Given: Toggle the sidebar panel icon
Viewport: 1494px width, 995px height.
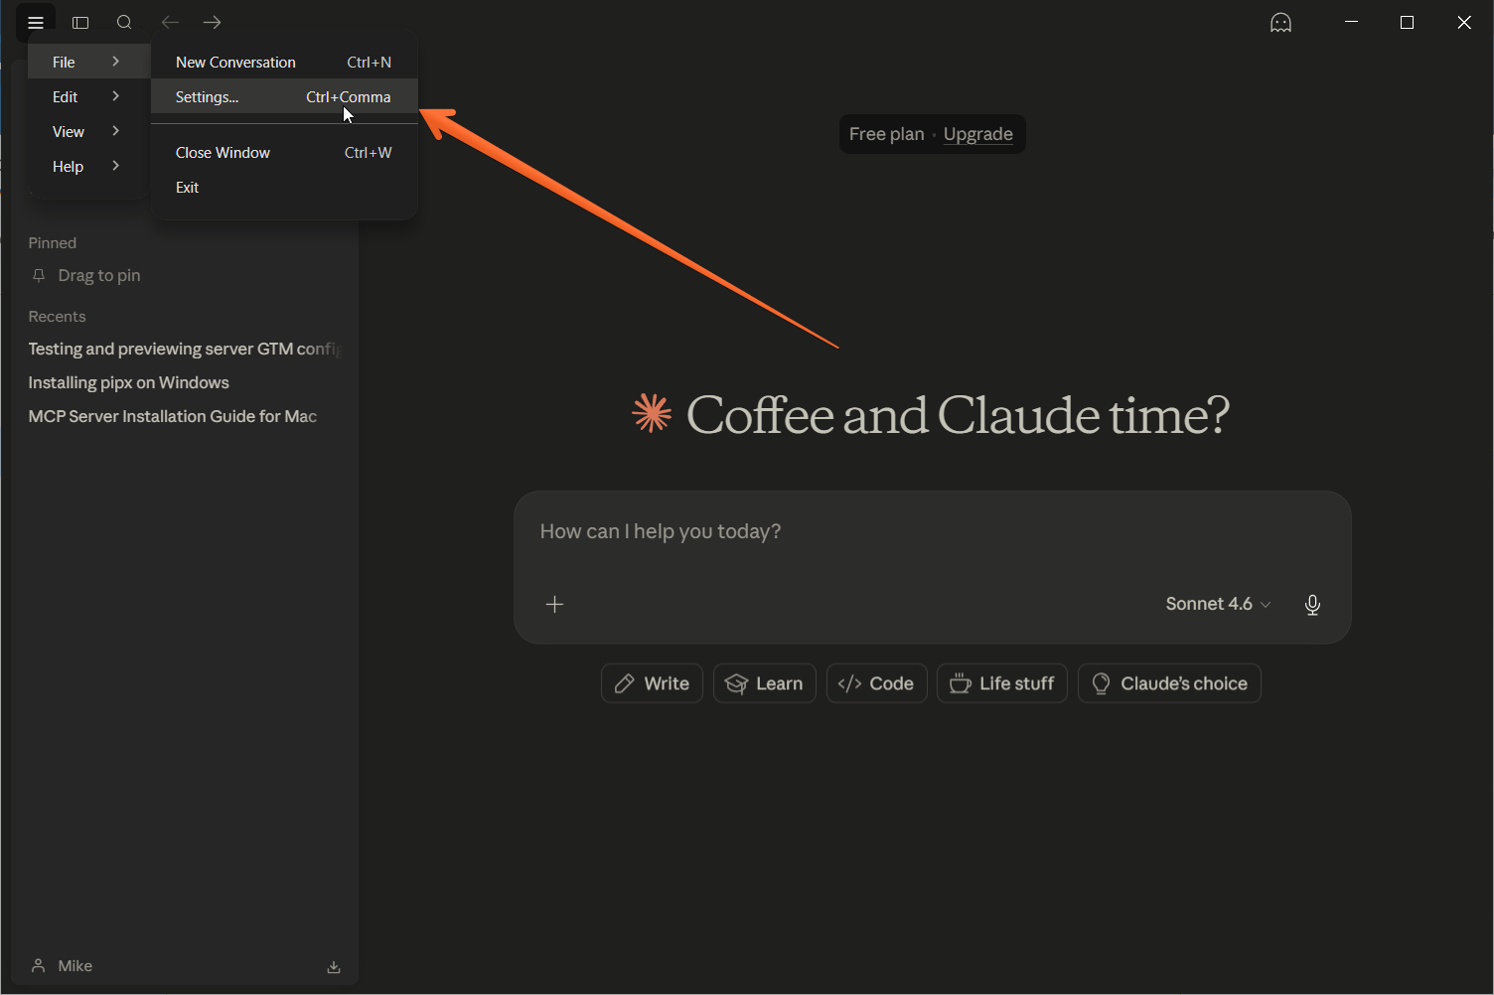Looking at the screenshot, I should (80, 23).
